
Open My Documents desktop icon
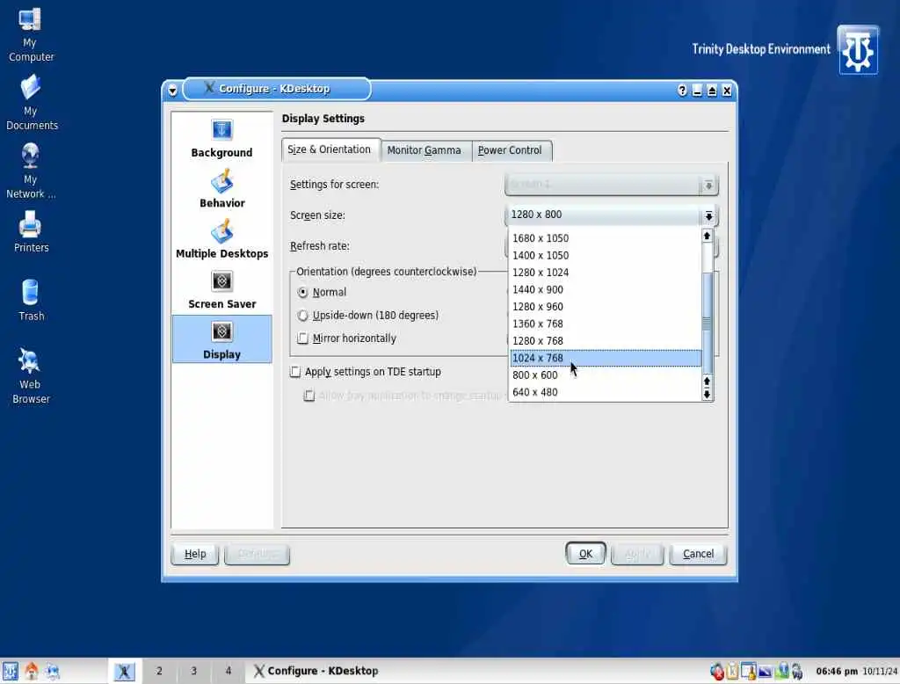31,104
